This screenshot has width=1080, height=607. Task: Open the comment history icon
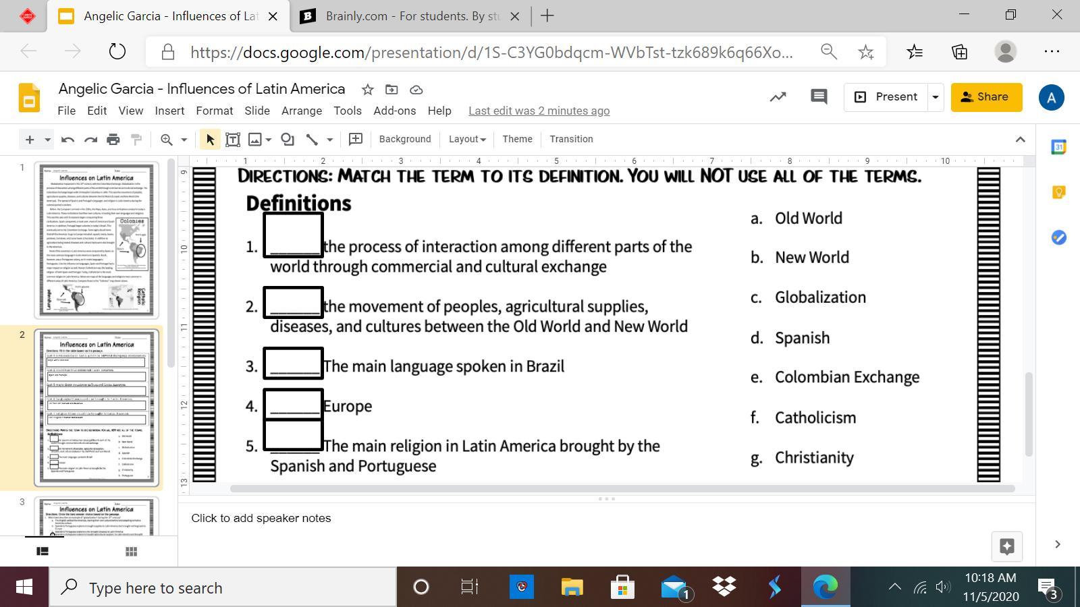pos(819,97)
